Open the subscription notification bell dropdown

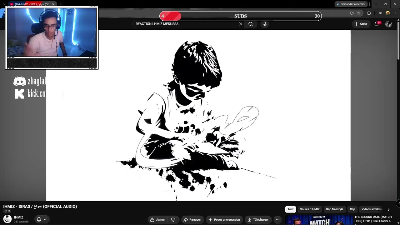[42, 219]
